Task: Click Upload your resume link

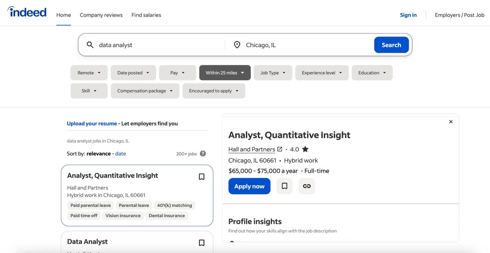Action: (92, 124)
